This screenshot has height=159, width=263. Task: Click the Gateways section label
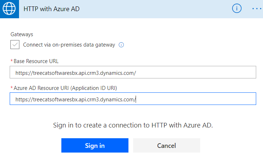tap(22, 34)
